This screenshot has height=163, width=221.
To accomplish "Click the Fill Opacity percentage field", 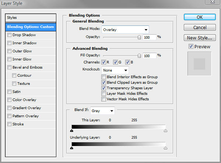I will (150, 56).
